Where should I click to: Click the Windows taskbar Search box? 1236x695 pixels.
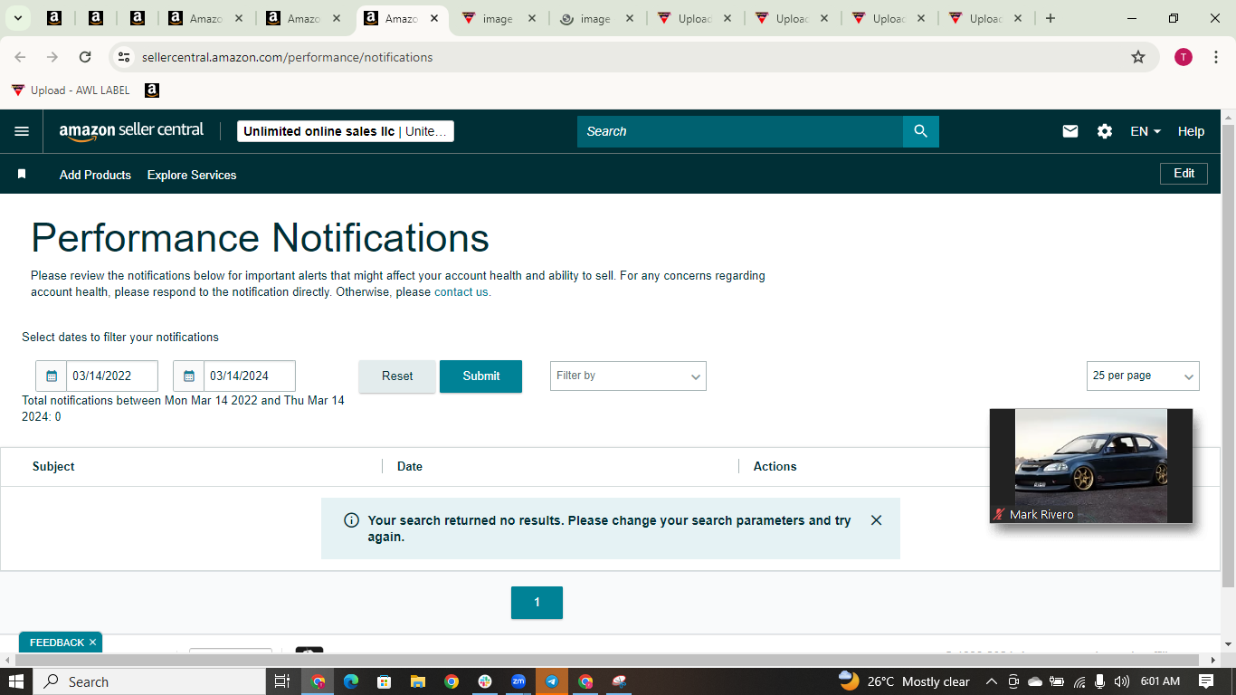click(x=148, y=681)
